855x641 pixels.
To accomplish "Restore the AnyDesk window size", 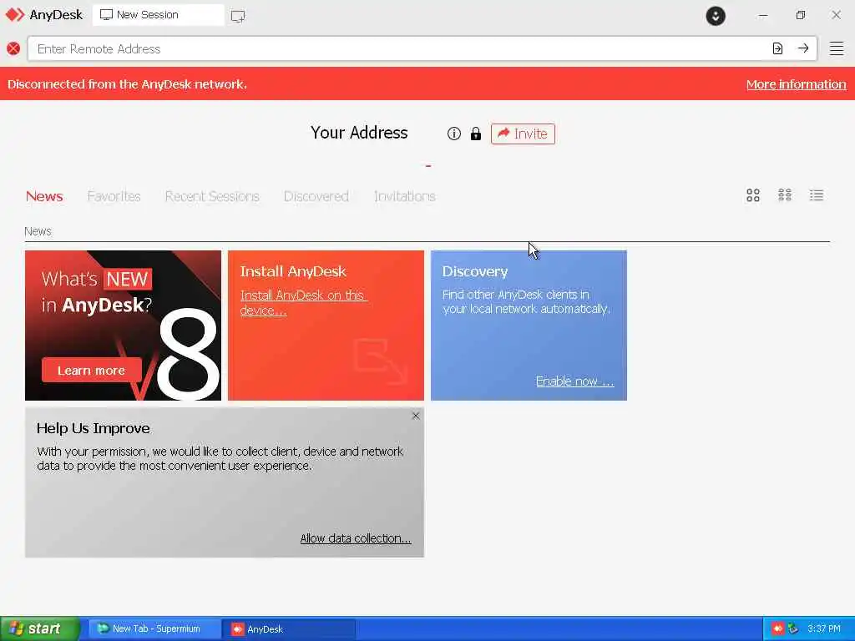I will [801, 15].
